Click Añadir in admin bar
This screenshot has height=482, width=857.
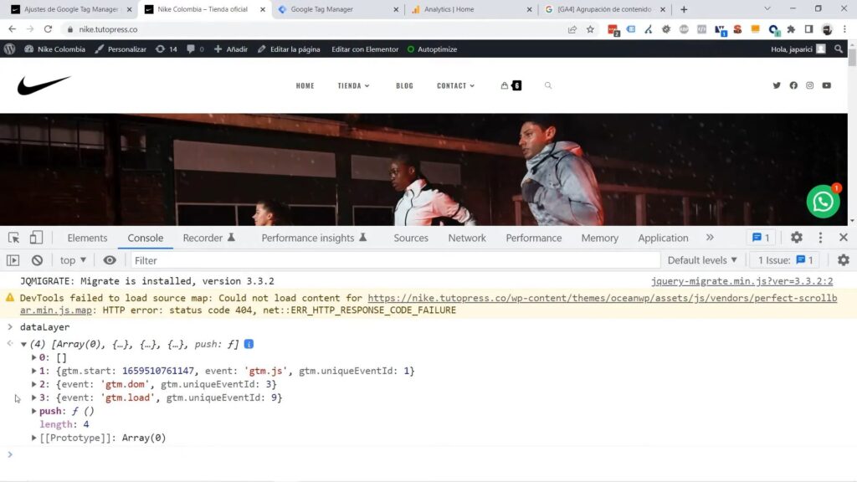(x=231, y=49)
